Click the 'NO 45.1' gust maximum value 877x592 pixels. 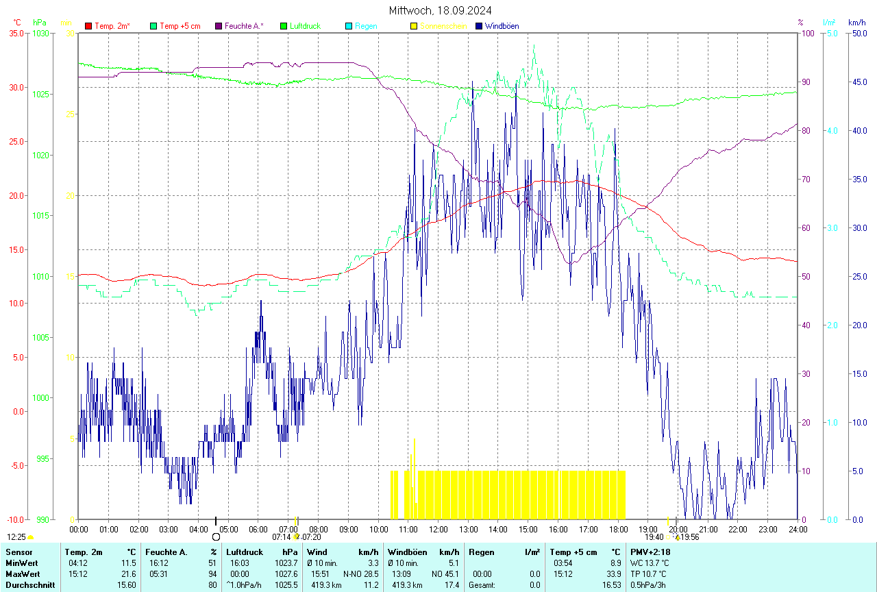(x=445, y=573)
